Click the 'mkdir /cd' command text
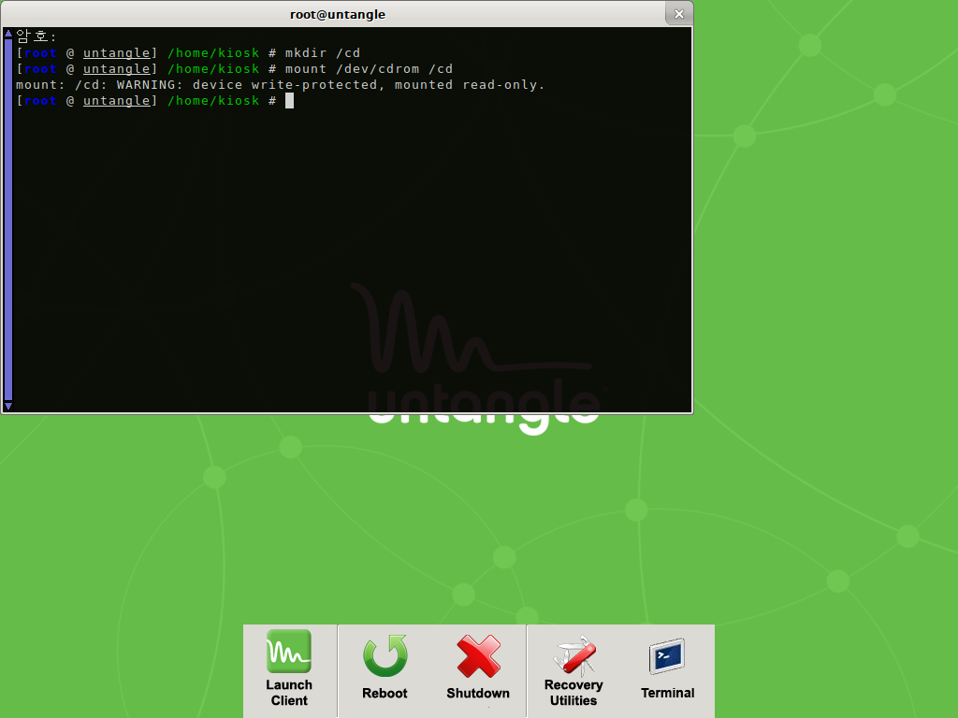This screenshot has height=718, width=958. click(323, 53)
